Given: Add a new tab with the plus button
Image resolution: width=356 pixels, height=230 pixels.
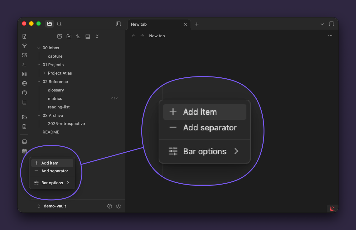Looking at the screenshot, I should [x=197, y=24].
